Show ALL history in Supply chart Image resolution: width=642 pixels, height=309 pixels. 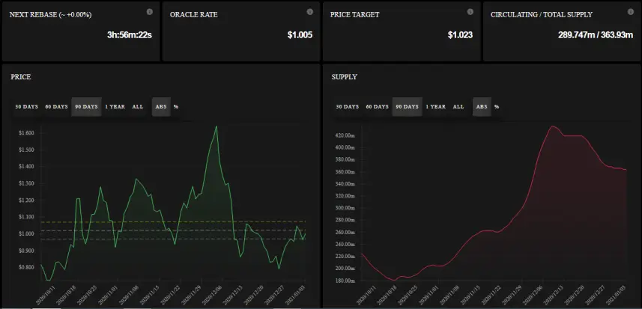click(458, 107)
